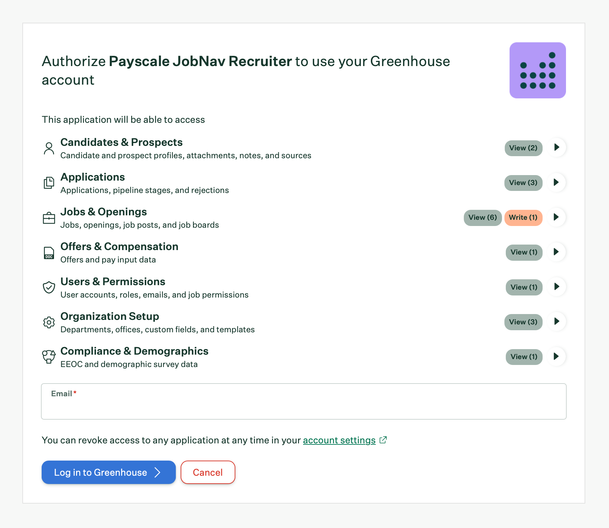Screen dimensions: 609x528
Task: Click View (1) badge for Compliance & Demographics
Action: click(x=524, y=357)
